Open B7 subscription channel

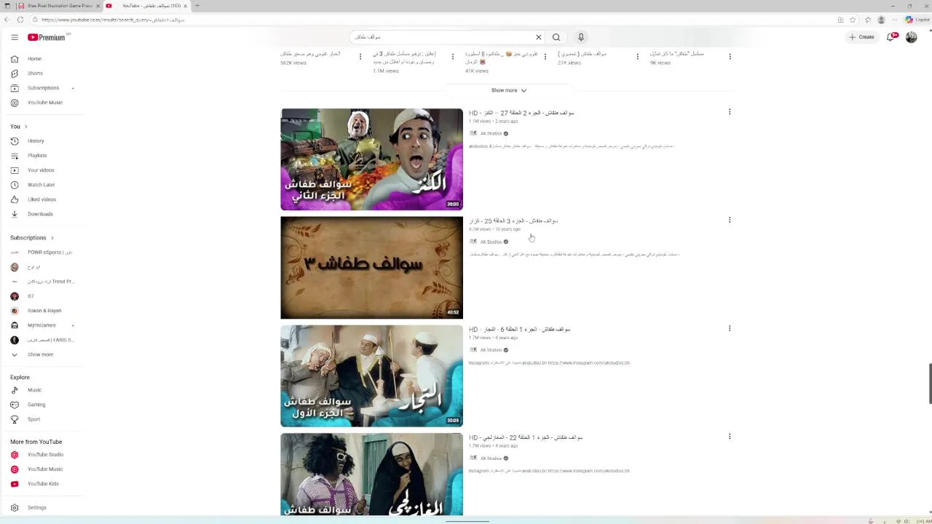(x=31, y=296)
